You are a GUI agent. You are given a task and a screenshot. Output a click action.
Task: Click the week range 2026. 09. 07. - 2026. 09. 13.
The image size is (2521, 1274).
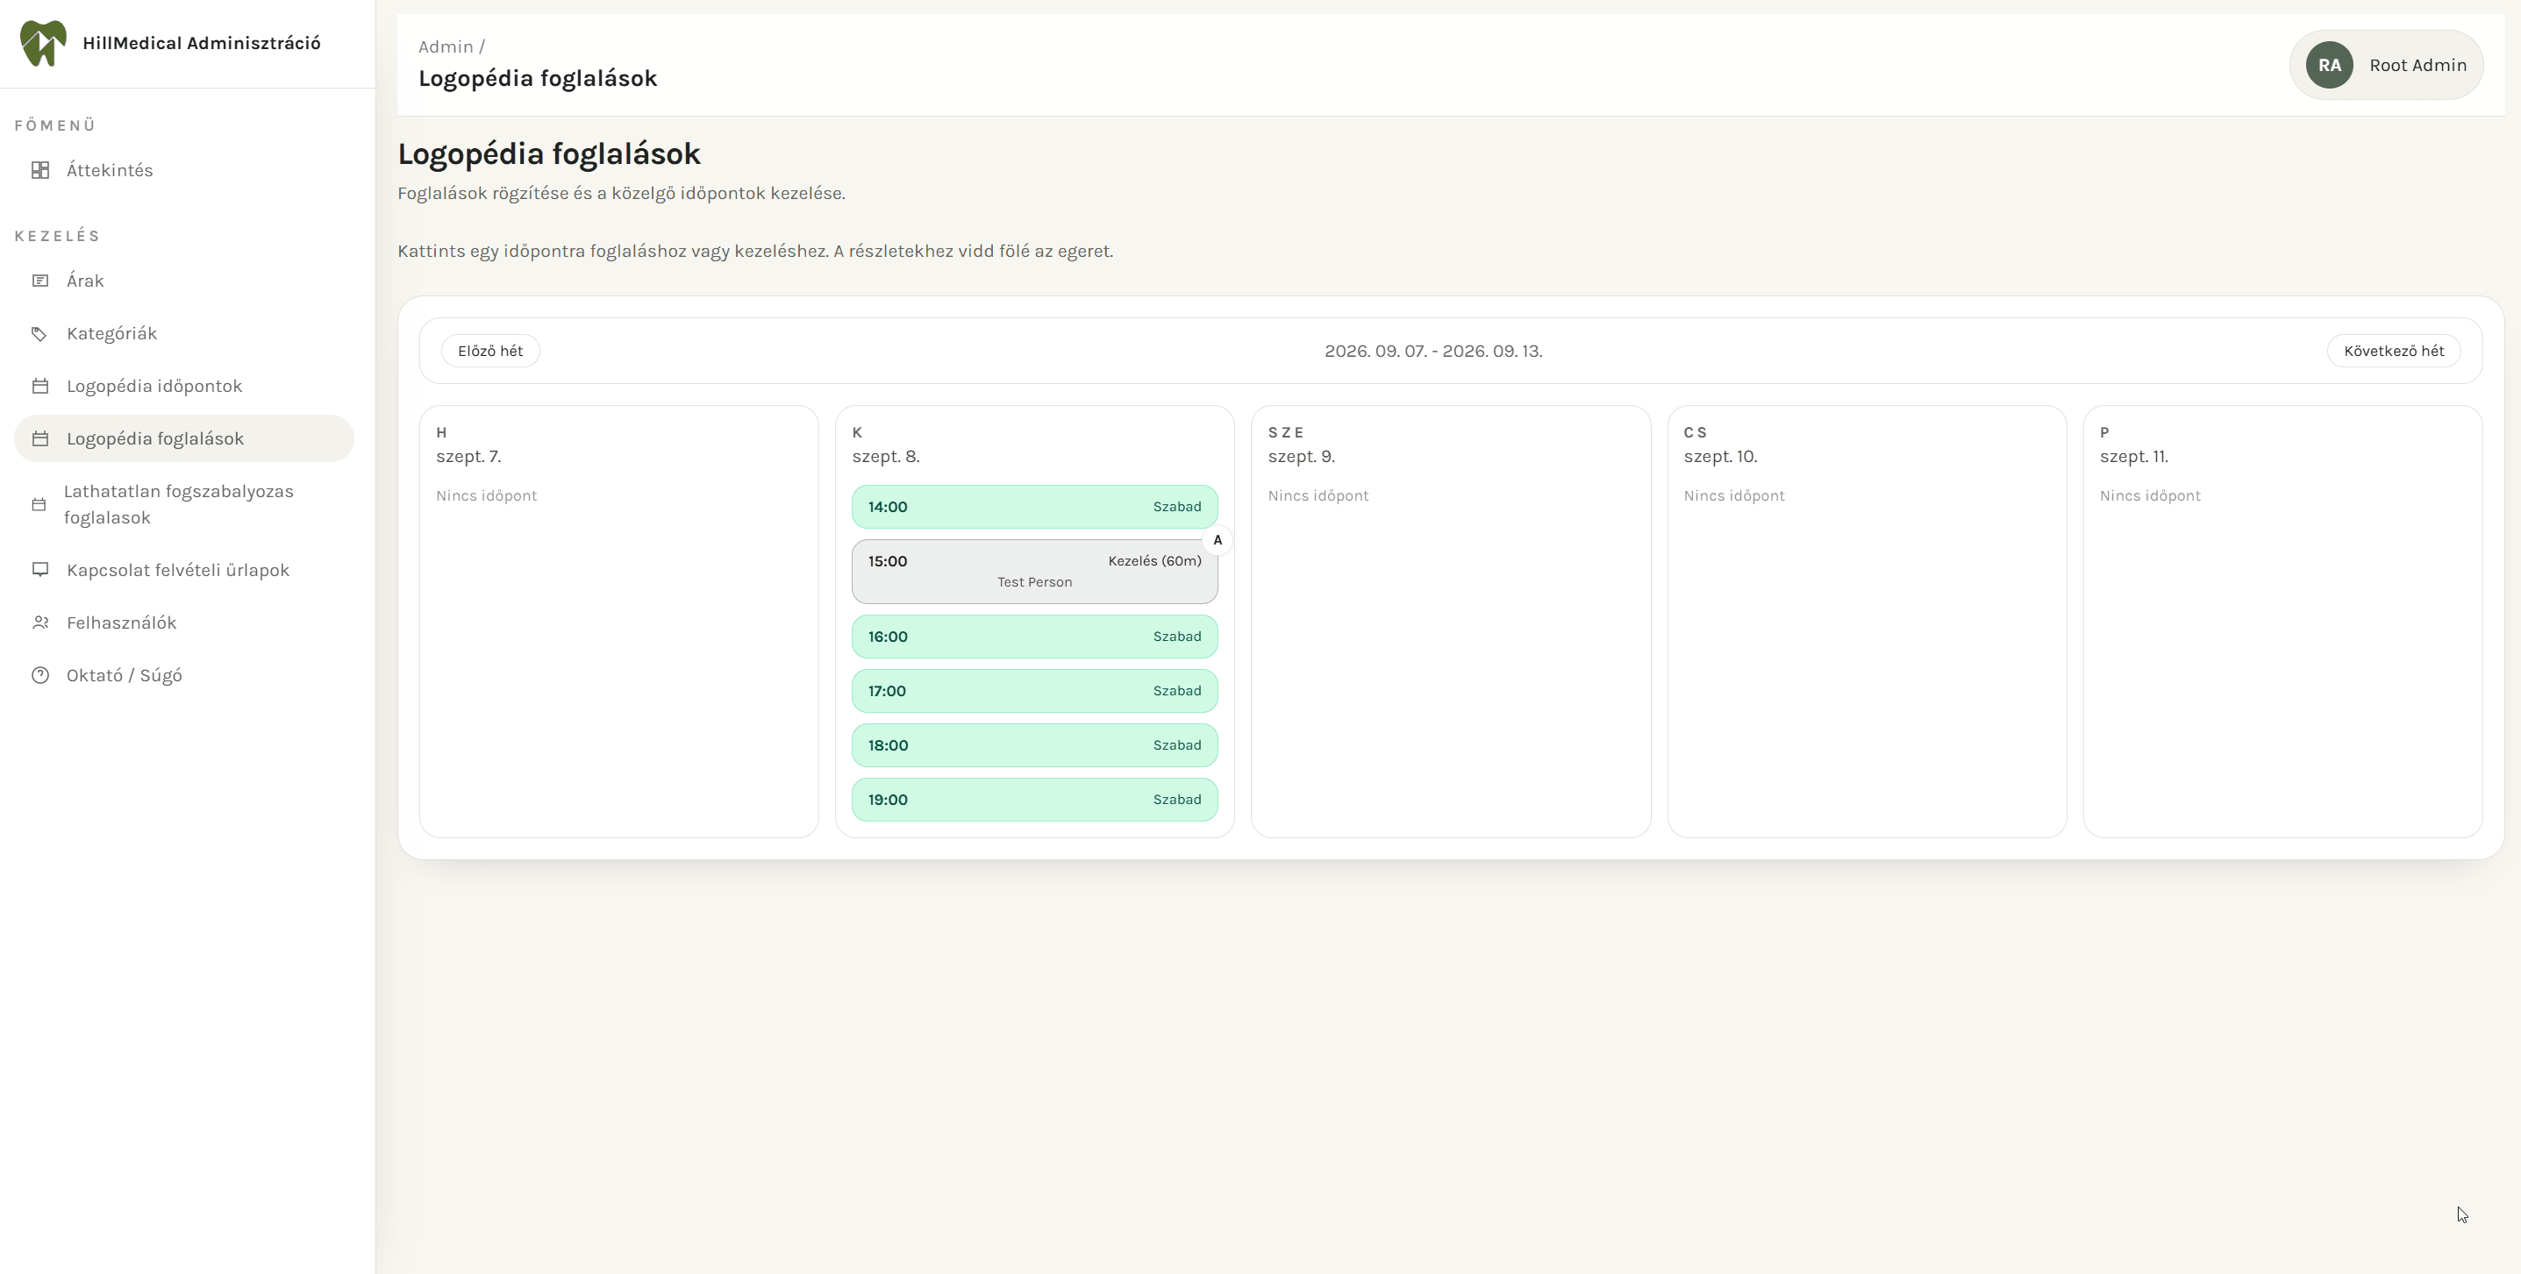(1433, 352)
